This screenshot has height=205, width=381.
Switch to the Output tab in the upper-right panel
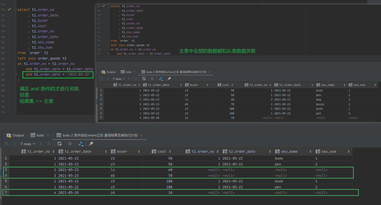(x=108, y=72)
